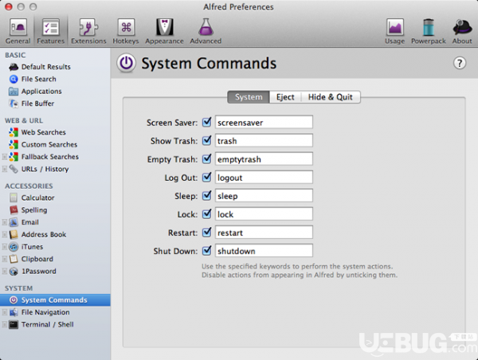Open the General preferences pane
This screenshot has width=478, height=360.
coord(18,31)
